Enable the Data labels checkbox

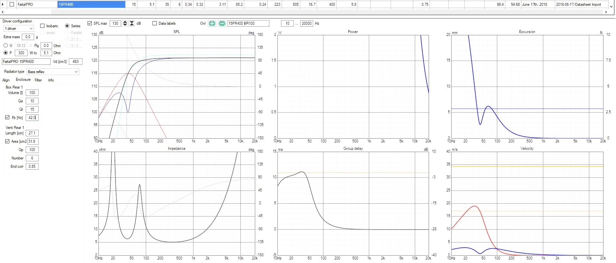click(154, 23)
